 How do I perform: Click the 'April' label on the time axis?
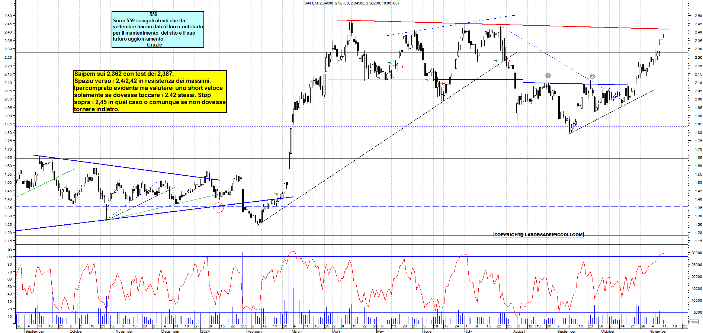click(337, 331)
